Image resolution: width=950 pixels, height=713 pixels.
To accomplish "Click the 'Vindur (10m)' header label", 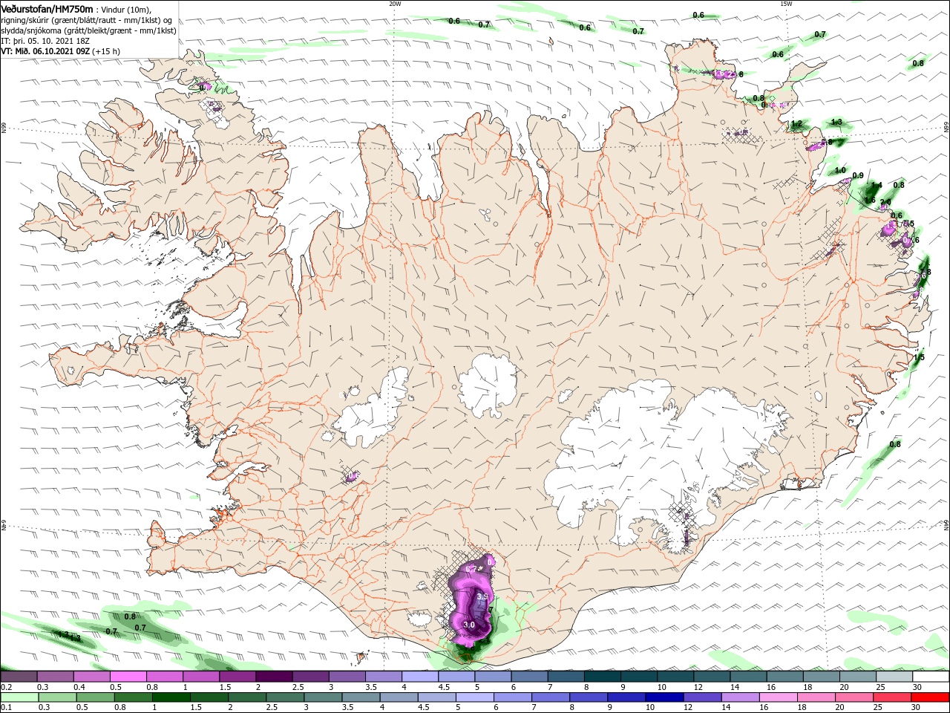I will [x=125, y=10].
